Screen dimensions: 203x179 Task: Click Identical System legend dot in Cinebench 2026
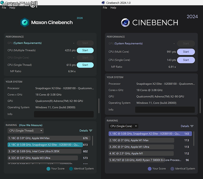(x=71, y=169)
